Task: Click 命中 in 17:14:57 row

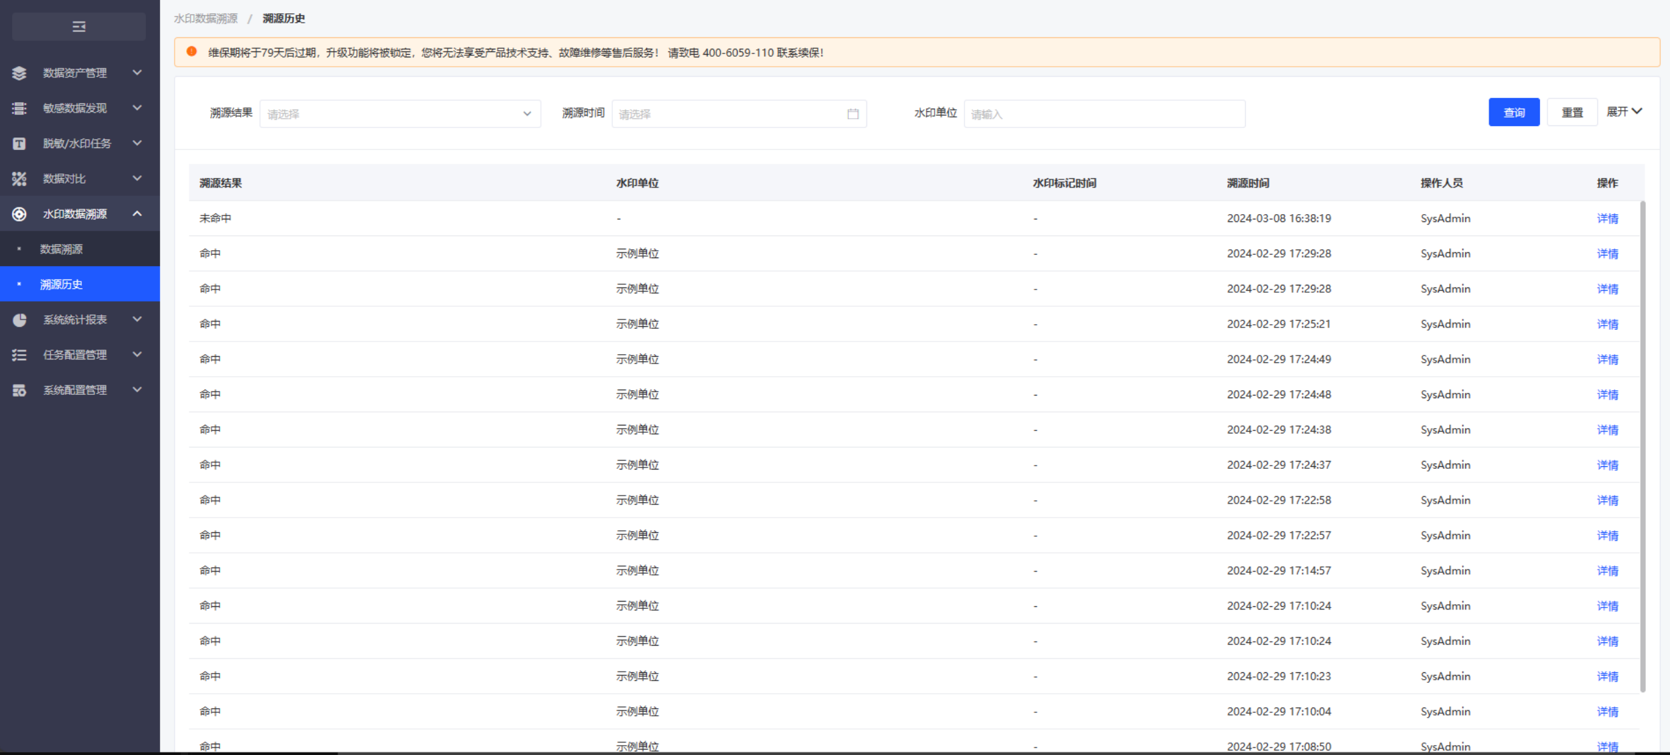Action: click(x=210, y=571)
